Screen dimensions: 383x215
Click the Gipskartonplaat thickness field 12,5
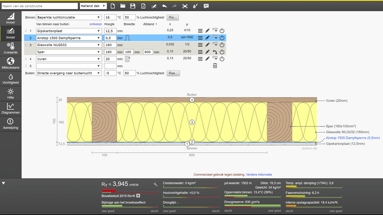[110, 31]
